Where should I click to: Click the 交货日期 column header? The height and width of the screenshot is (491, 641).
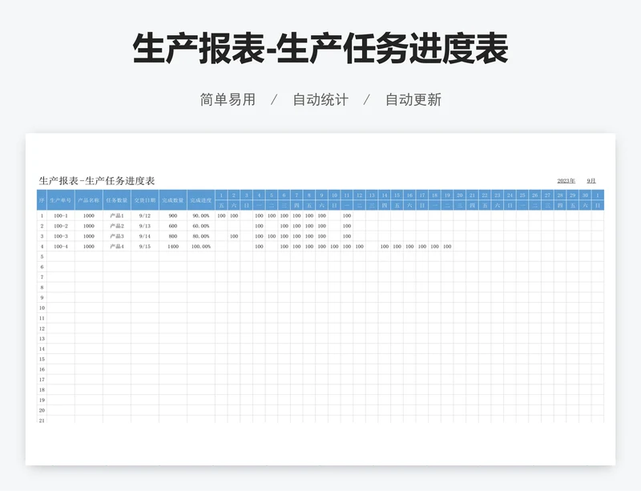pyautogui.click(x=145, y=200)
